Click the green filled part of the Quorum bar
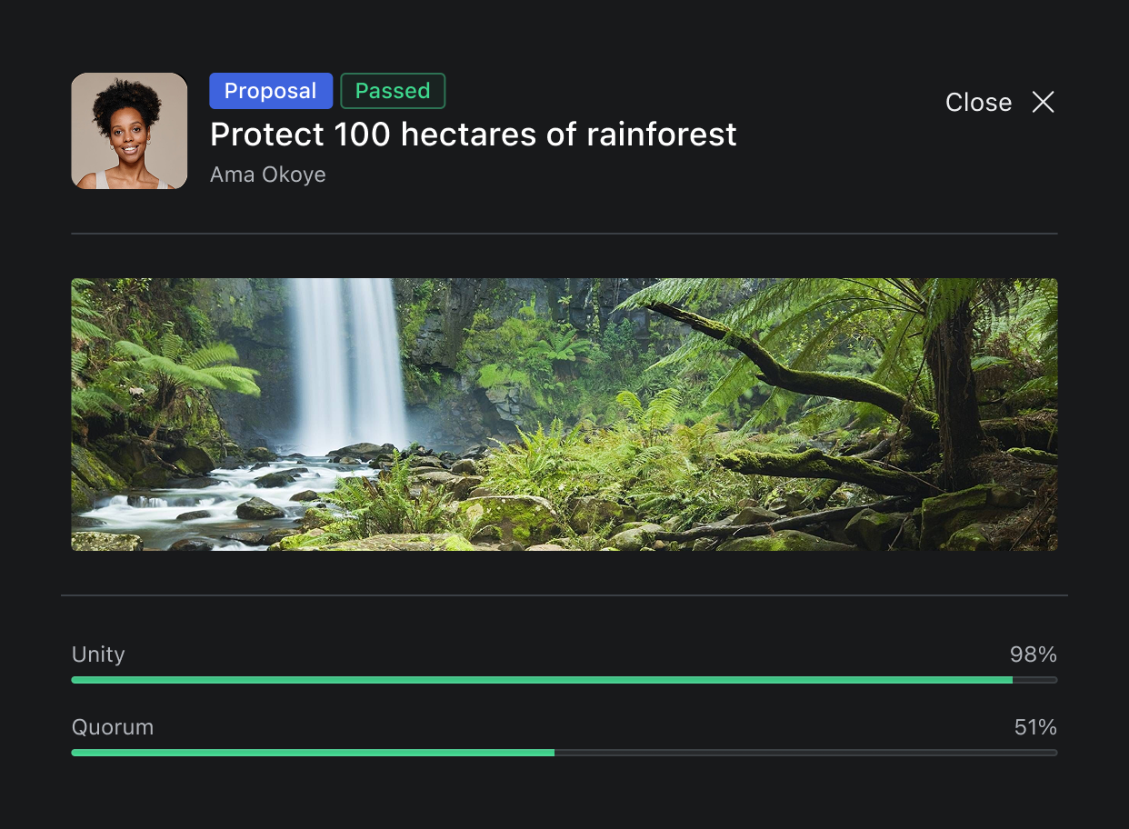The height and width of the screenshot is (829, 1129). coord(313,753)
